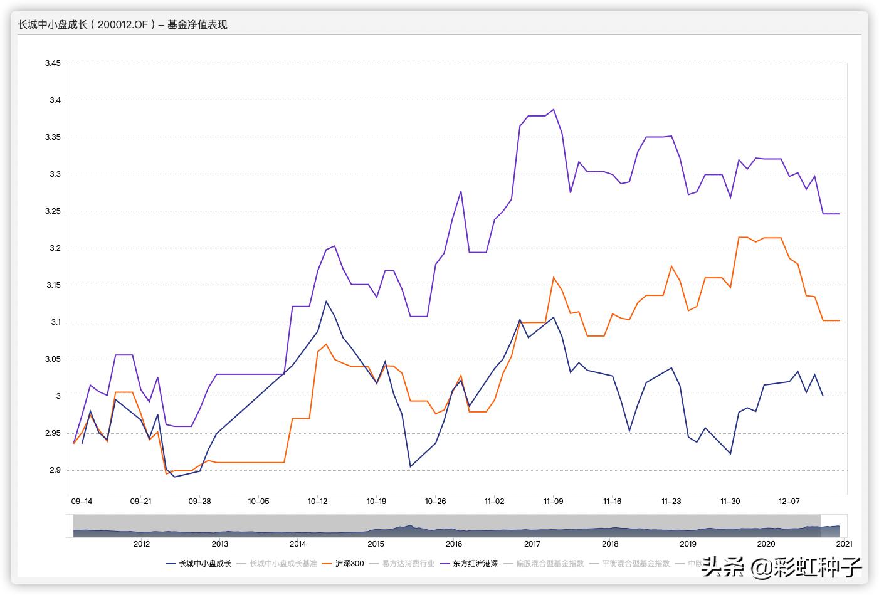This screenshot has height=595, width=879.
Task: Select the 2.9 y-axis label
Action: point(55,470)
